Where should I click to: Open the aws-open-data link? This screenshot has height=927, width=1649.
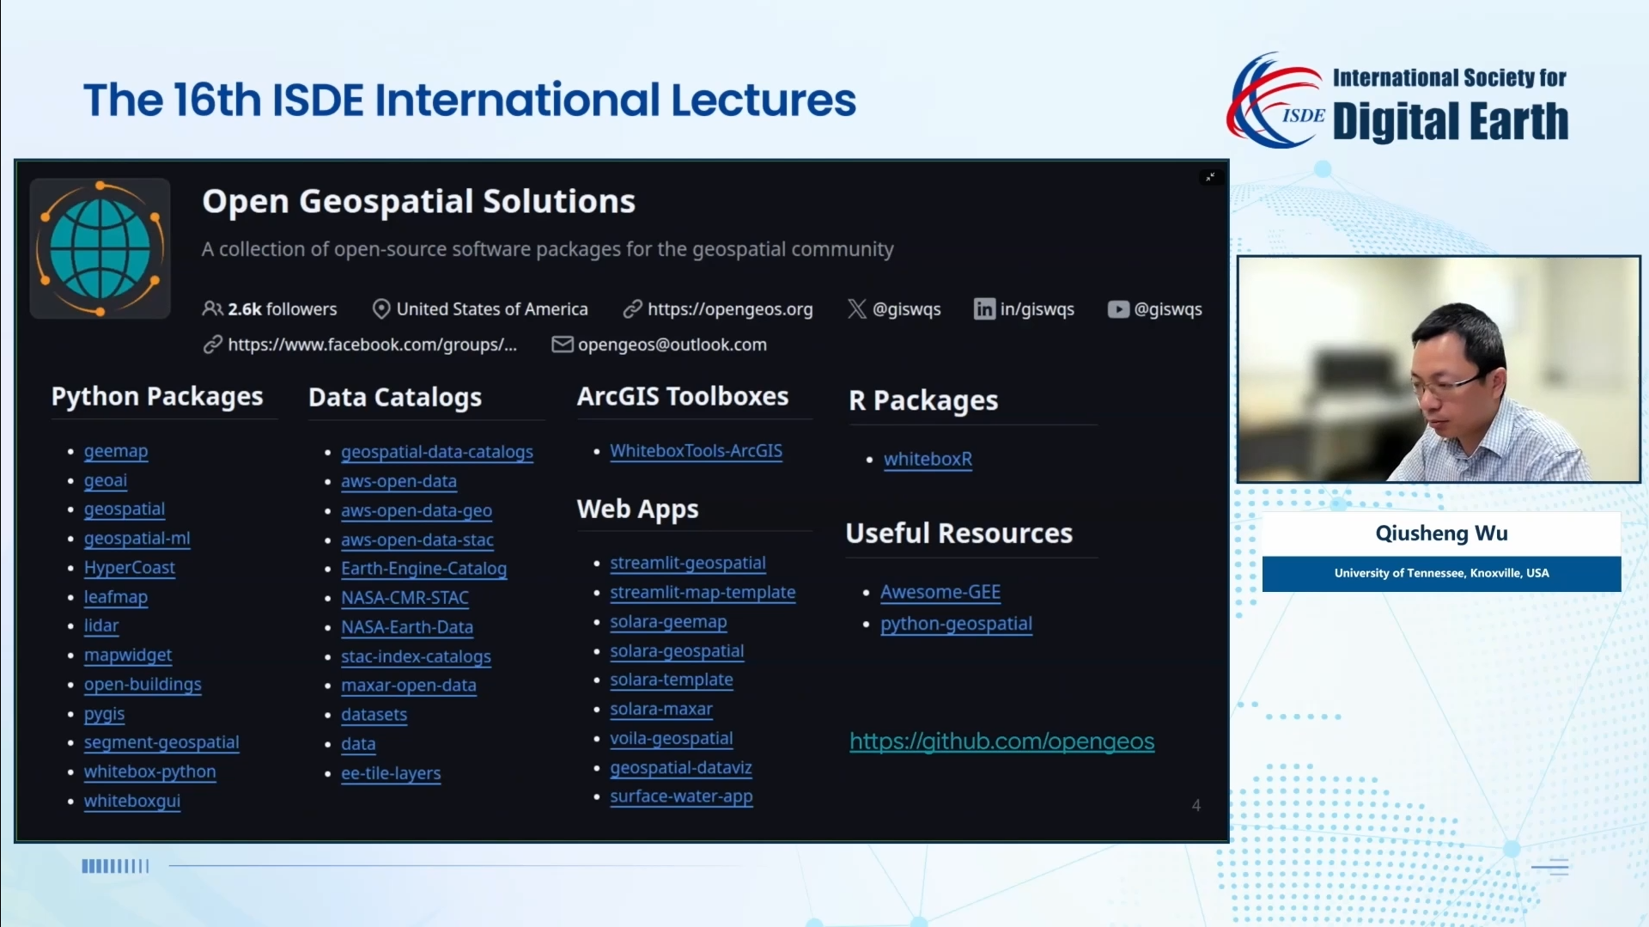click(x=399, y=481)
